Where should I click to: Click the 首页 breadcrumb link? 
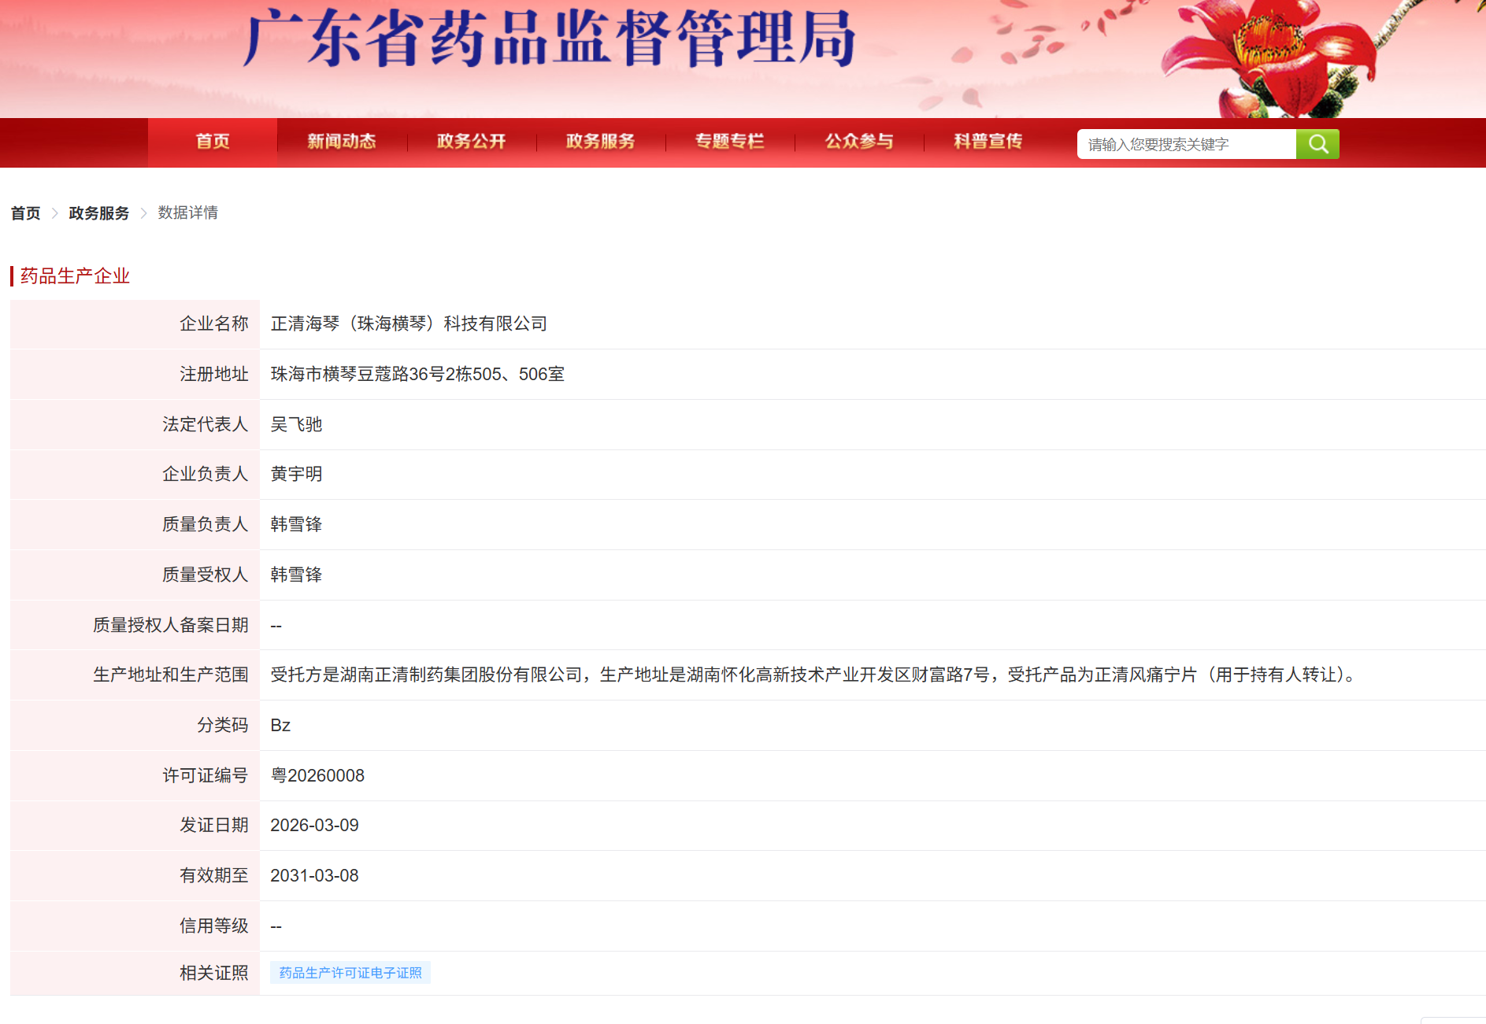pos(24,213)
